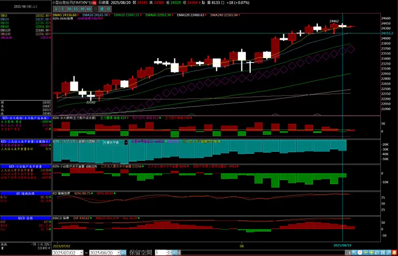This screenshot has height=256, width=398.
Task: Click the MACD 指標 DIF legend text
Action: click(81, 218)
